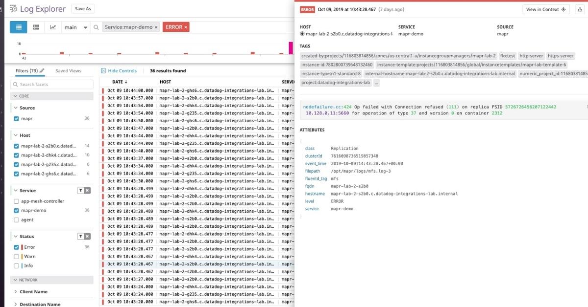Select the Filters (79) tab
The height and width of the screenshot is (307, 588).
pyautogui.click(x=26, y=71)
